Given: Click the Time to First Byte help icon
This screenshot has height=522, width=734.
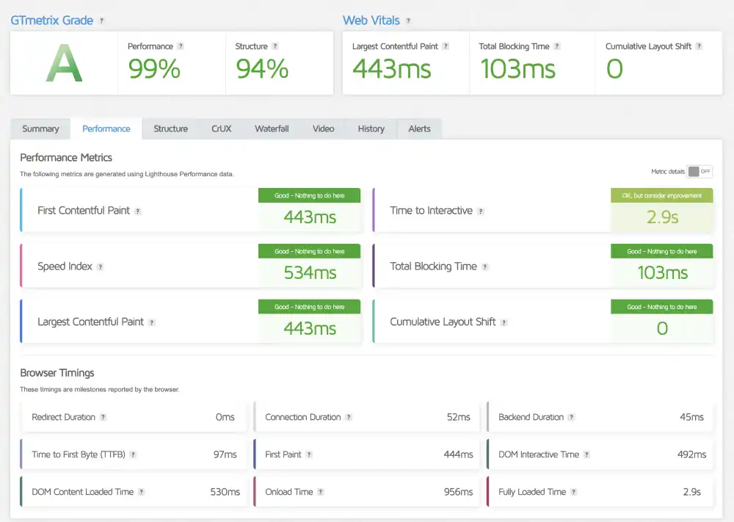Looking at the screenshot, I should point(134,454).
